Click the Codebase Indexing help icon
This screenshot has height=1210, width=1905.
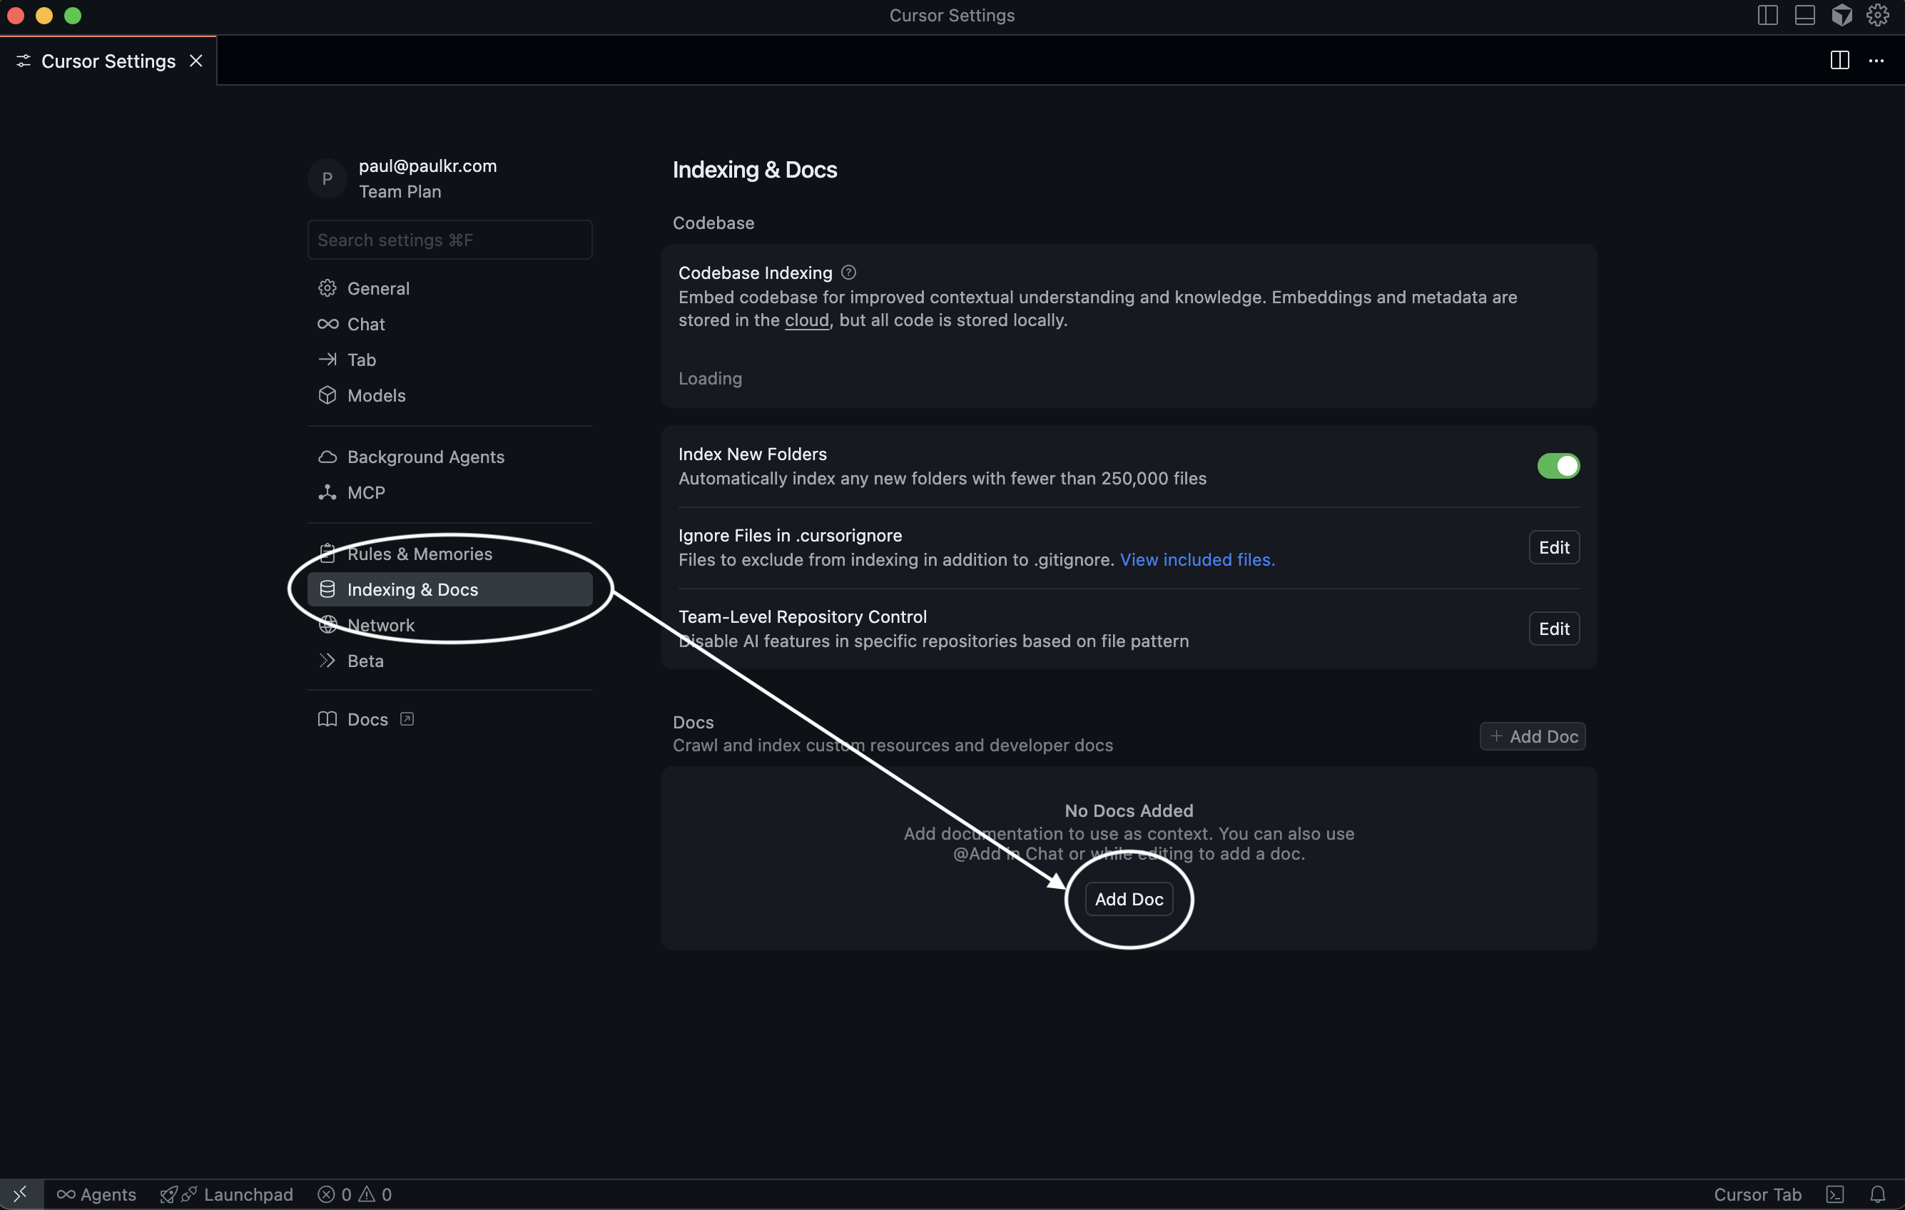tap(848, 272)
